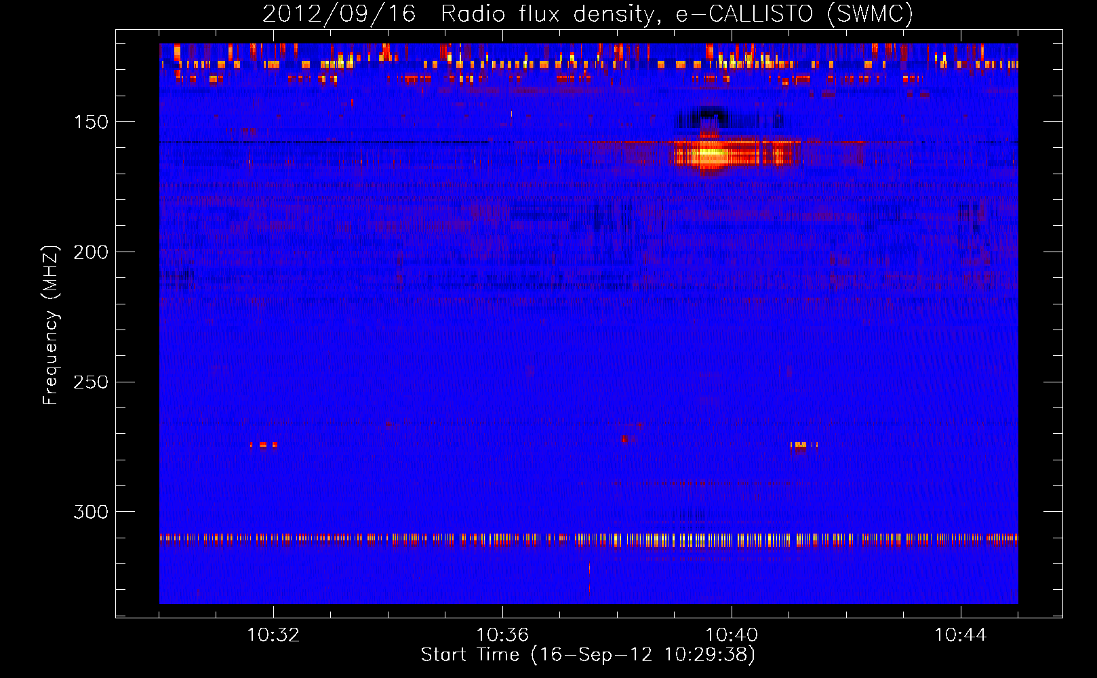Screen dimensions: 1097x678
Task: Click the 300 frequency tick label
Action: pos(91,512)
